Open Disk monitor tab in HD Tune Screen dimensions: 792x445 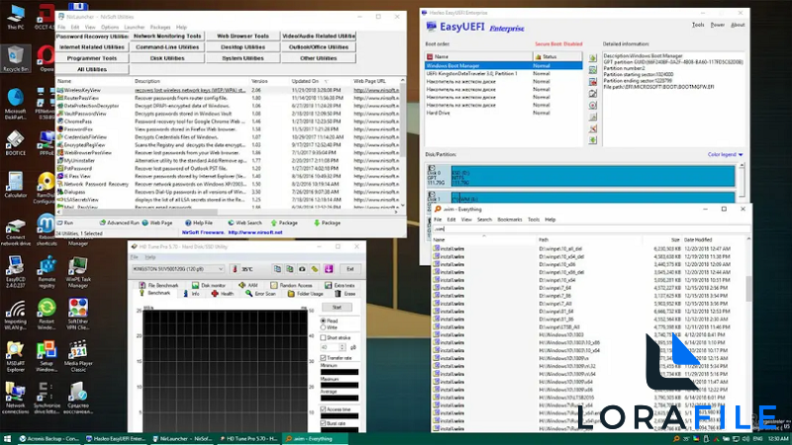pos(209,285)
